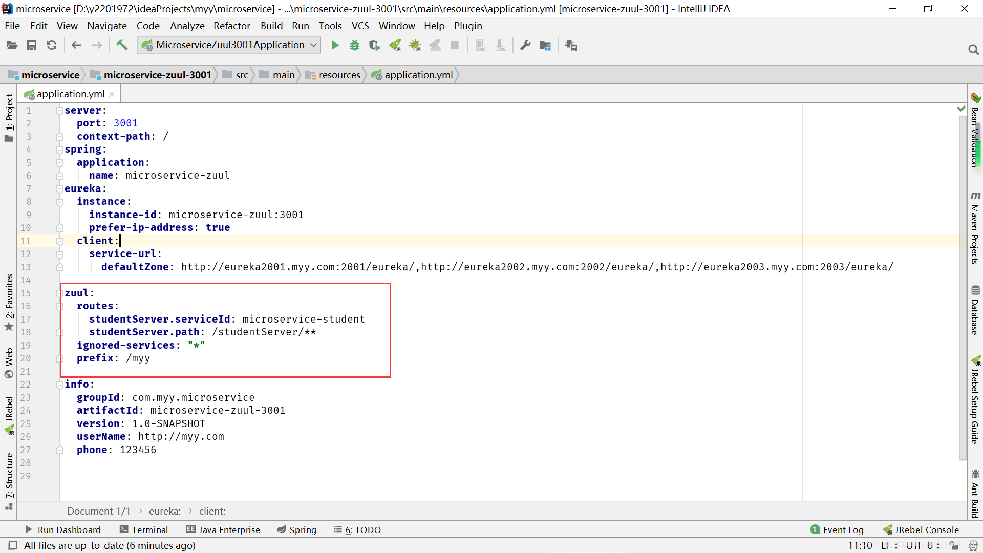Screen dimensions: 983x553
Task: Click the disabled stop square icon
Action: click(x=455, y=46)
